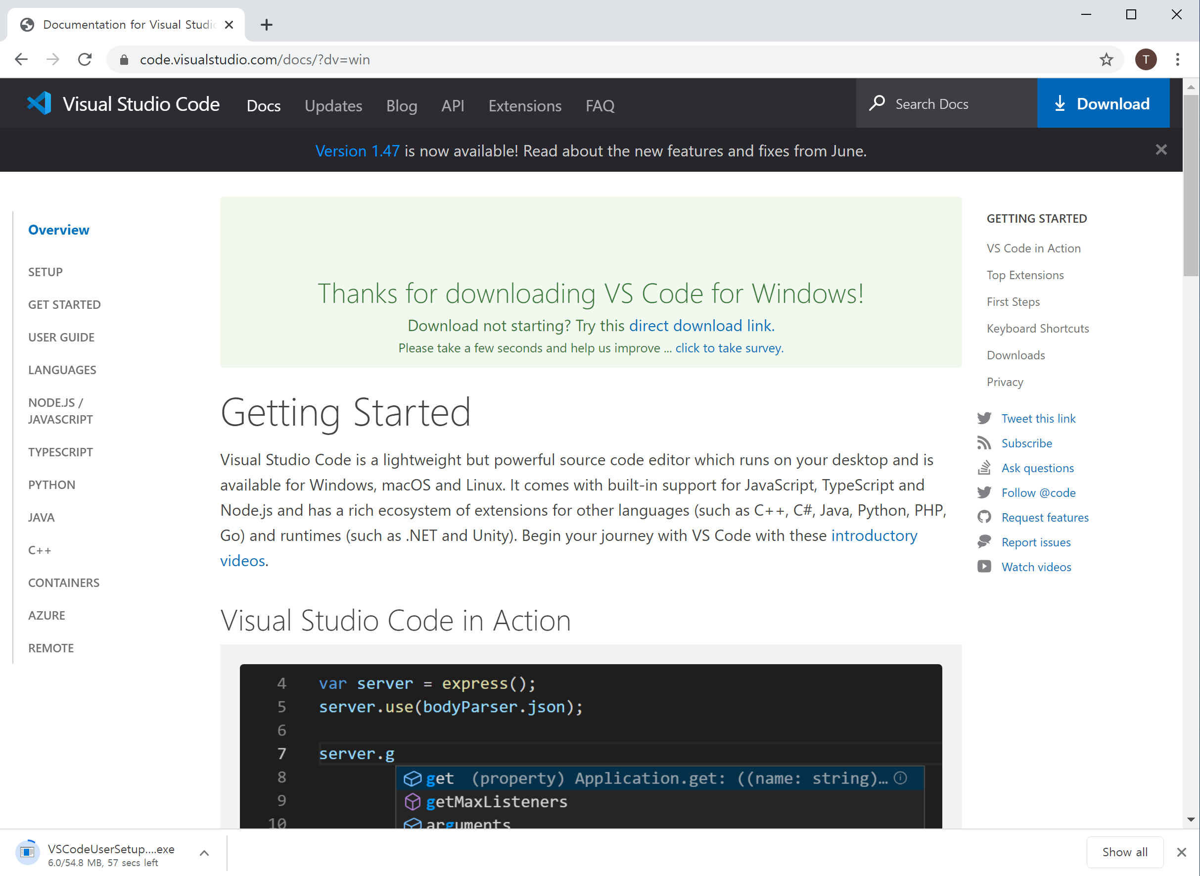Screen dimensions: 1200x876
Task: Open the FAQ nav item
Action: [x=600, y=105]
